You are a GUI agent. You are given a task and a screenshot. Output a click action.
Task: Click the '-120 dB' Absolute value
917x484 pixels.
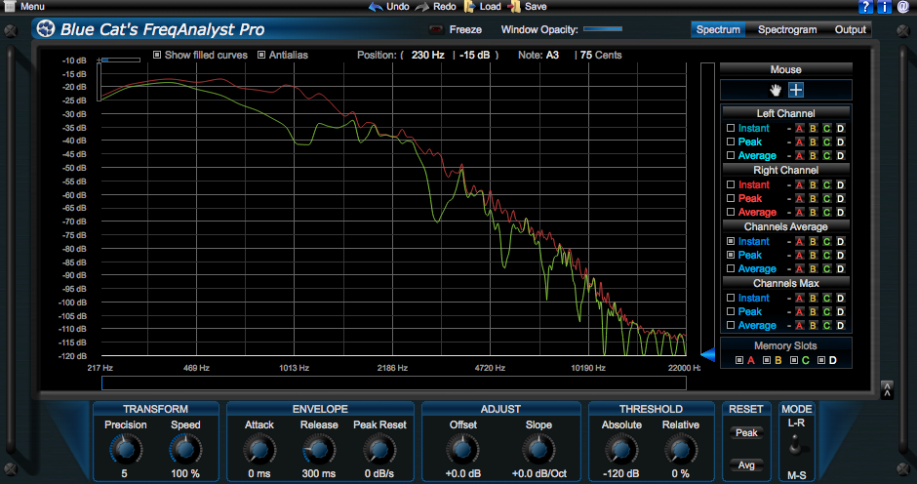(x=621, y=473)
